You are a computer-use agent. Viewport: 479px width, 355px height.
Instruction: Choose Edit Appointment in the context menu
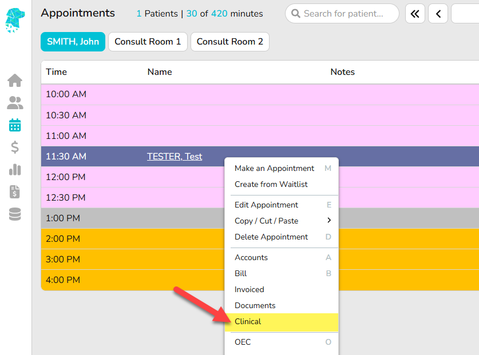coord(266,205)
